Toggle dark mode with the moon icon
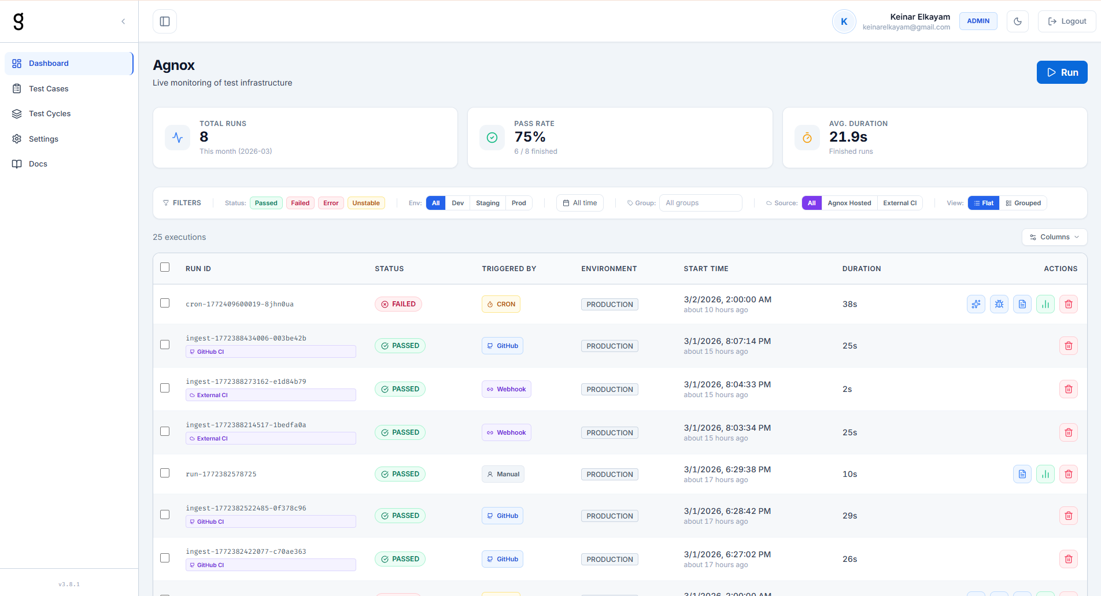1101x596 pixels. (x=1017, y=21)
